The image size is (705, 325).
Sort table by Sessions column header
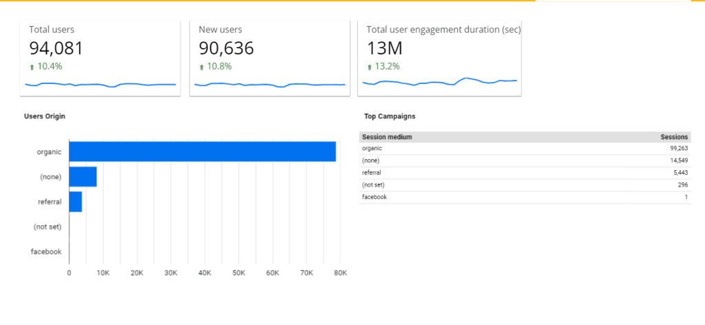pos(674,137)
